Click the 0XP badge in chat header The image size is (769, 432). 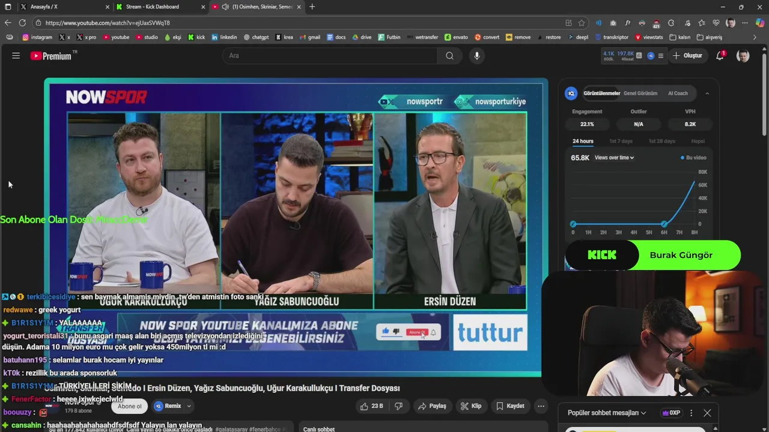pyautogui.click(x=671, y=413)
